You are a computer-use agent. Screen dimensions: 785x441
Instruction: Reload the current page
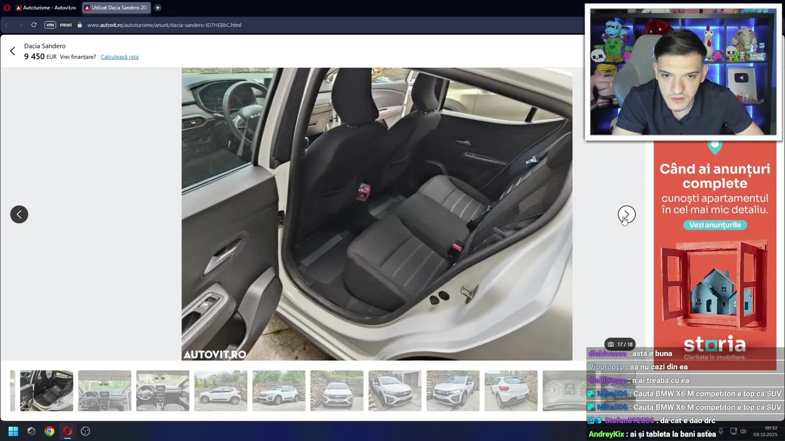tap(34, 25)
